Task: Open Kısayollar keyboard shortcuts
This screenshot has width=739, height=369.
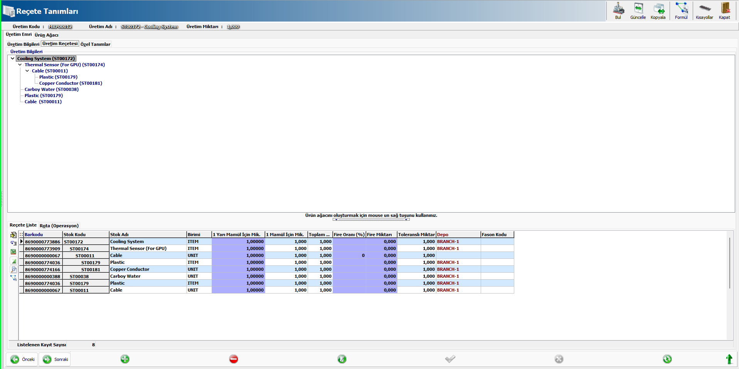Action: (704, 10)
